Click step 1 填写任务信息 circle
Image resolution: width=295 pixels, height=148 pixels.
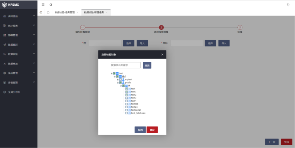click(83, 27)
